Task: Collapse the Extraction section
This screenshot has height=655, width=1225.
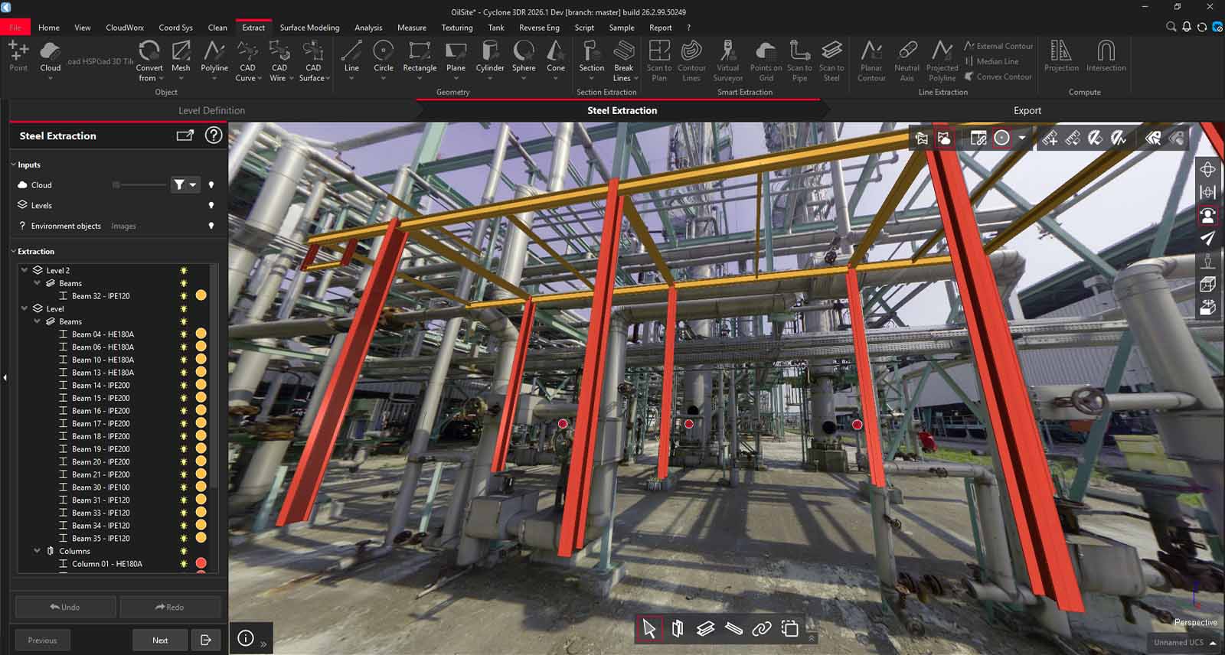Action: pos(14,251)
